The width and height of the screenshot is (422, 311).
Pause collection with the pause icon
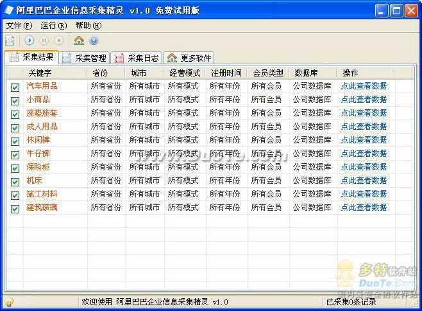[44, 40]
